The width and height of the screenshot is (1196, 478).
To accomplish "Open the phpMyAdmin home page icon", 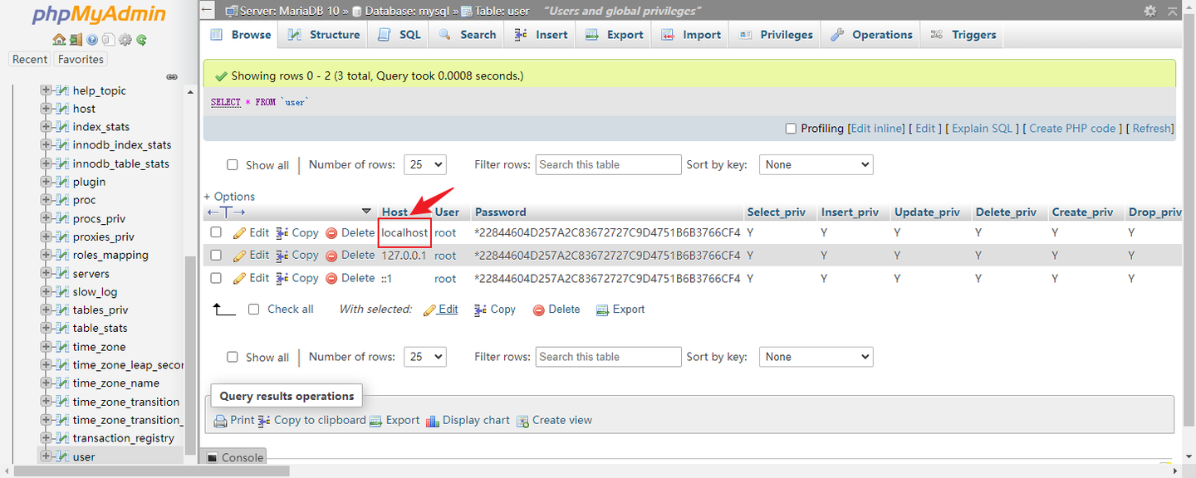I will pos(59,40).
